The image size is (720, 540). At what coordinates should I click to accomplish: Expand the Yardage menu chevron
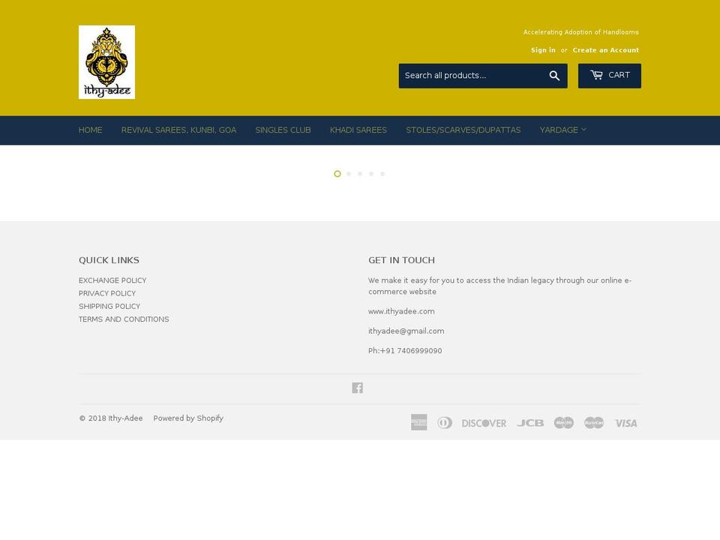click(583, 130)
